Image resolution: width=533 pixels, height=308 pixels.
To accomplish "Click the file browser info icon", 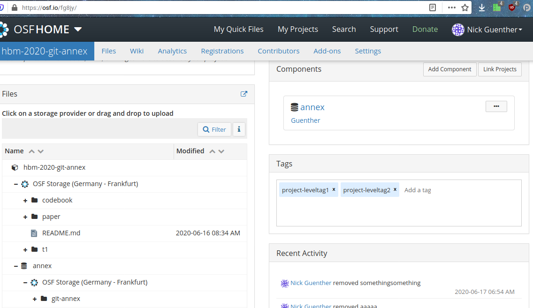I will point(239,129).
